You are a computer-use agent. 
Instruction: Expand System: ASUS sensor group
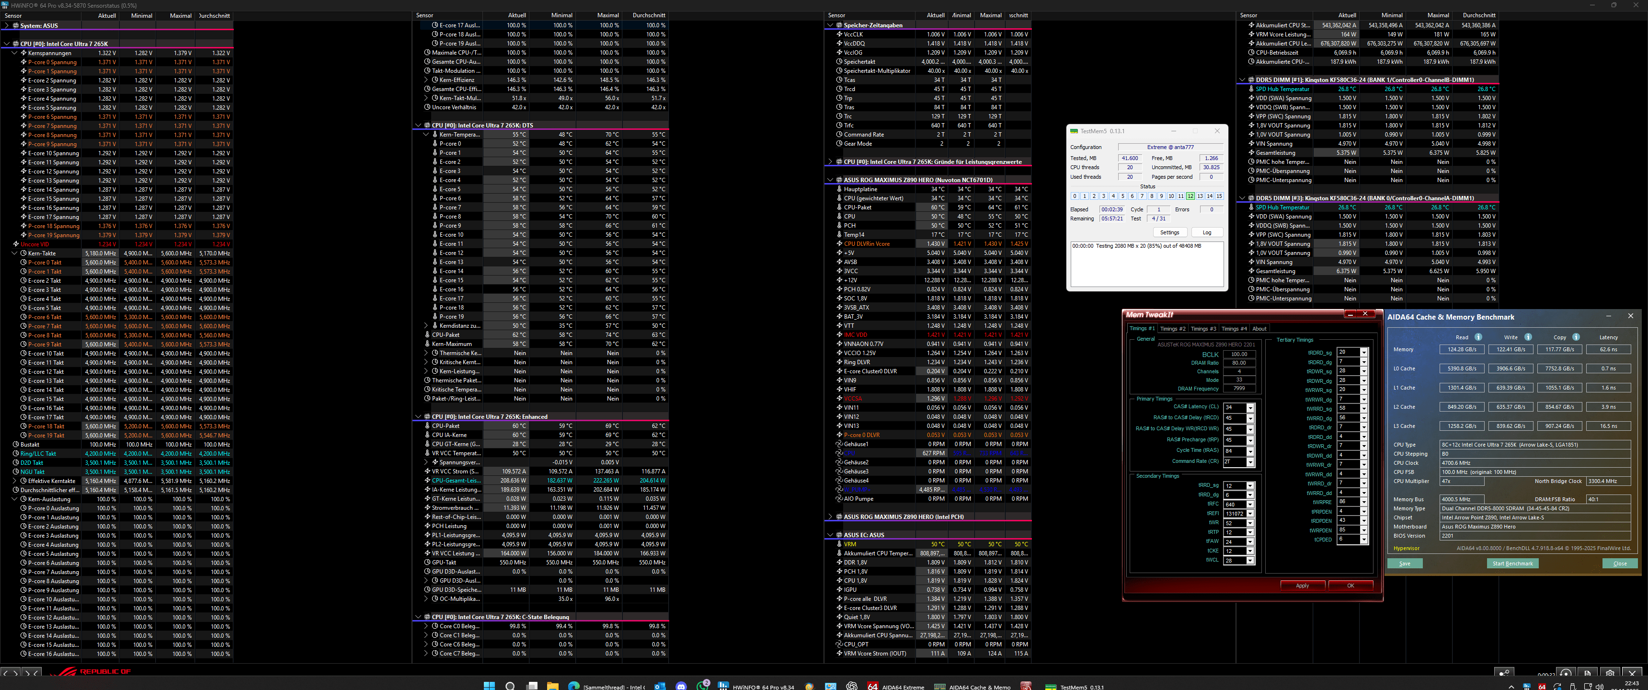pos(7,25)
